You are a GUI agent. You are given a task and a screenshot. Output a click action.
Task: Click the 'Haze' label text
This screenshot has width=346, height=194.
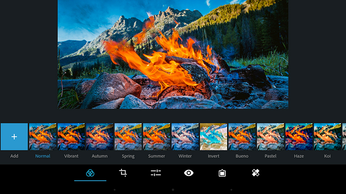click(299, 156)
